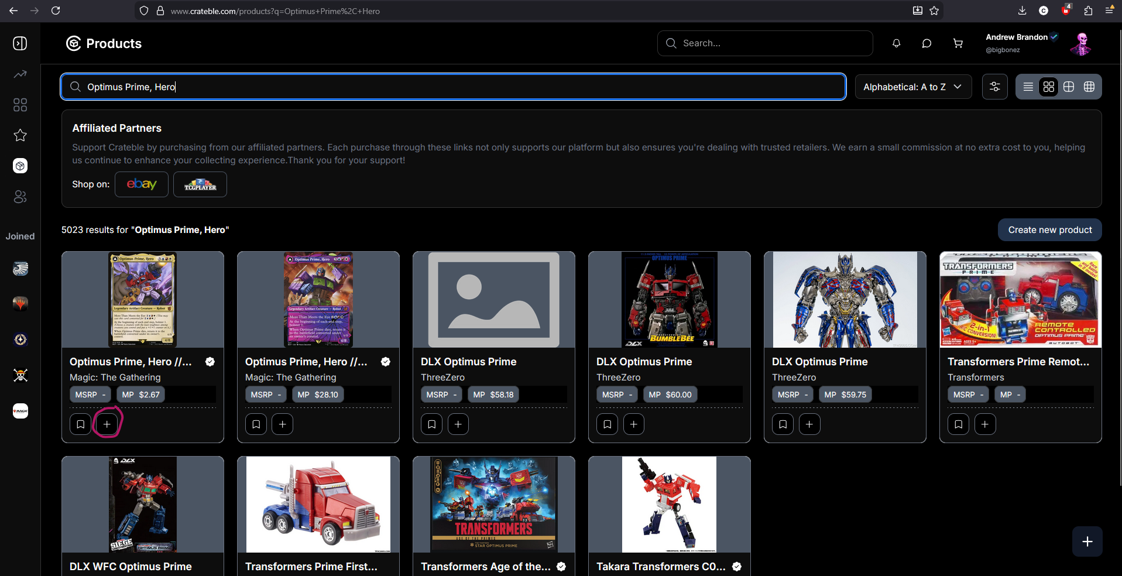The image size is (1122, 576).
Task: Open the favorites star sidebar icon
Action: click(x=20, y=135)
